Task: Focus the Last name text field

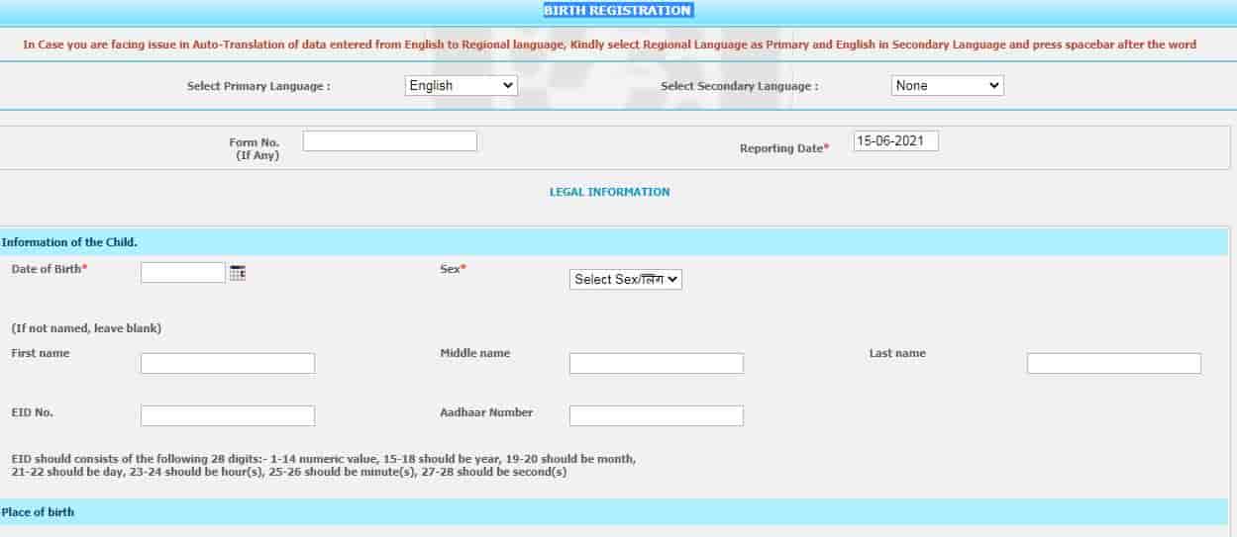Action: (1114, 364)
